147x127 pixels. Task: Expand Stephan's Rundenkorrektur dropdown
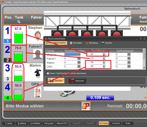(x=79, y=54)
